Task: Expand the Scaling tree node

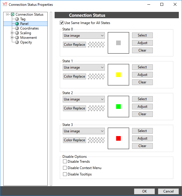Action: click(x=12, y=33)
